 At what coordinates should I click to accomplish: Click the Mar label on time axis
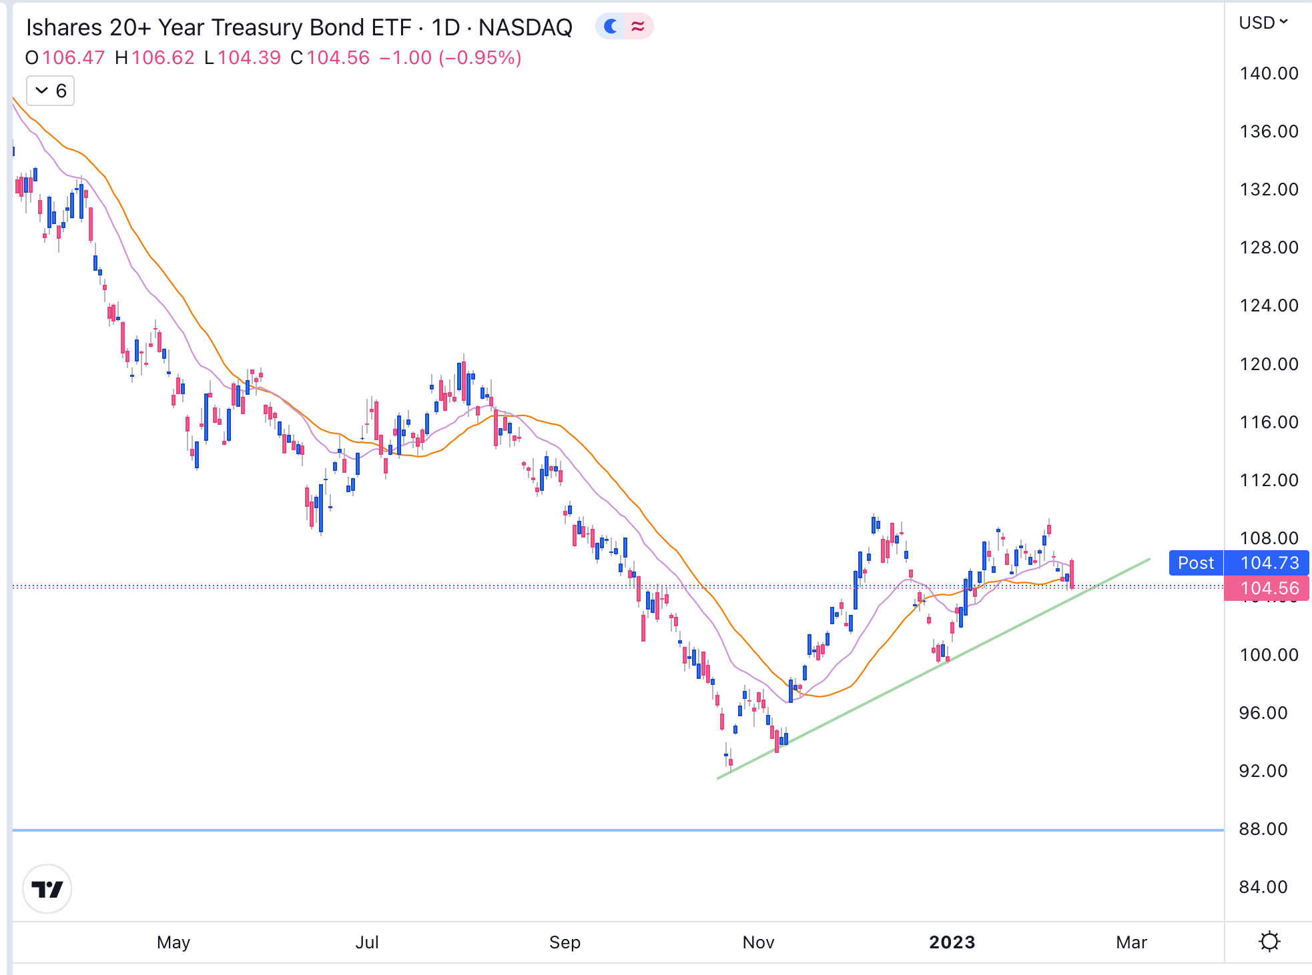tap(1131, 942)
